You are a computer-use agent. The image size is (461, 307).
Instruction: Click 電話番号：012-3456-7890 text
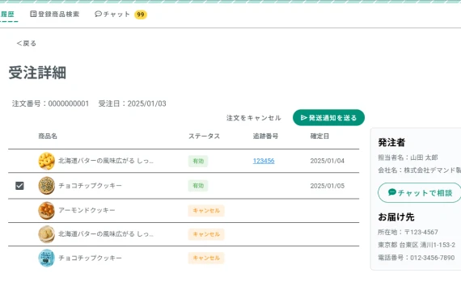417,258
